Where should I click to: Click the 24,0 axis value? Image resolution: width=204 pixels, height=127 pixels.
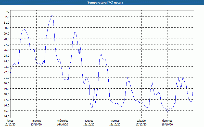click(x=7, y=61)
